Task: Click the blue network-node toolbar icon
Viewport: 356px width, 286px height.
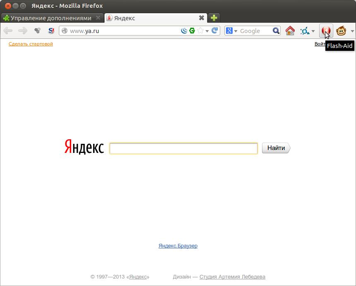Action: (x=305, y=31)
